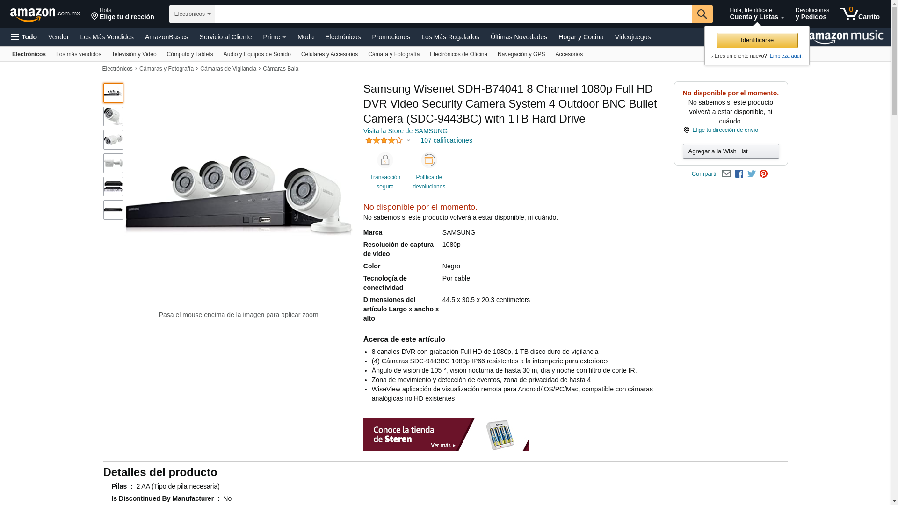Visit the SAMSUNG Store link
The width and height of the screenshot is (898, 505).
click(405, 131)
